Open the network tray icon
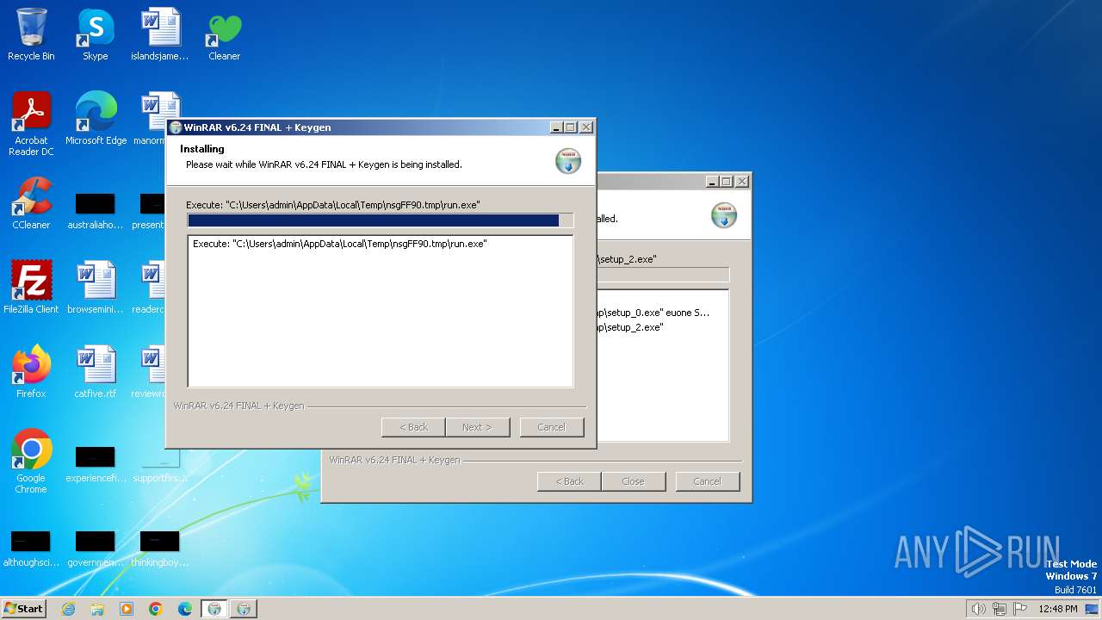This screenshot has width=1102, height=620. coord(1000,609)
